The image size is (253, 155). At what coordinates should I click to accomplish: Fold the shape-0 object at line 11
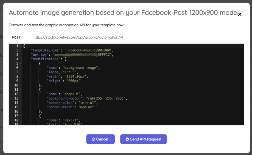pyautogui.click(x=21, y=90)
